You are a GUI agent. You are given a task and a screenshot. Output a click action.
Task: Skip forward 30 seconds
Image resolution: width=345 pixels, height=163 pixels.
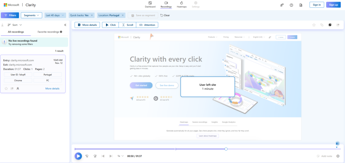tap(95, 156)
